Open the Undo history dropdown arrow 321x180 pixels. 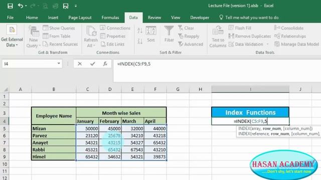click(x=26, y=6)
